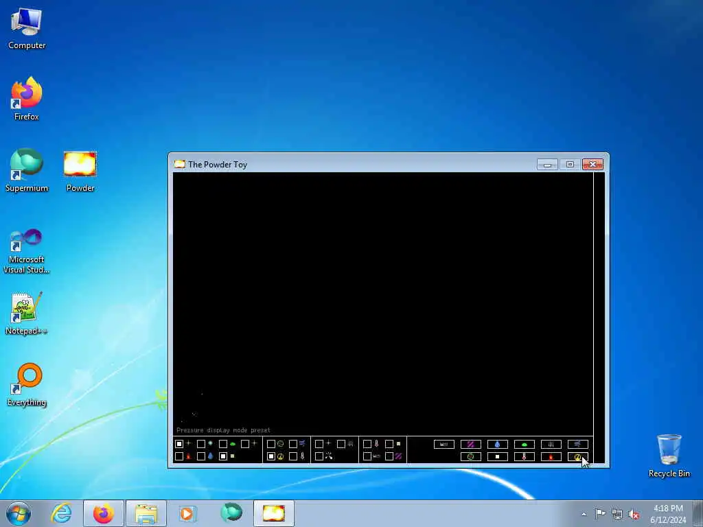Click the Supermium taskbar icon

click(x=231, y=513)
